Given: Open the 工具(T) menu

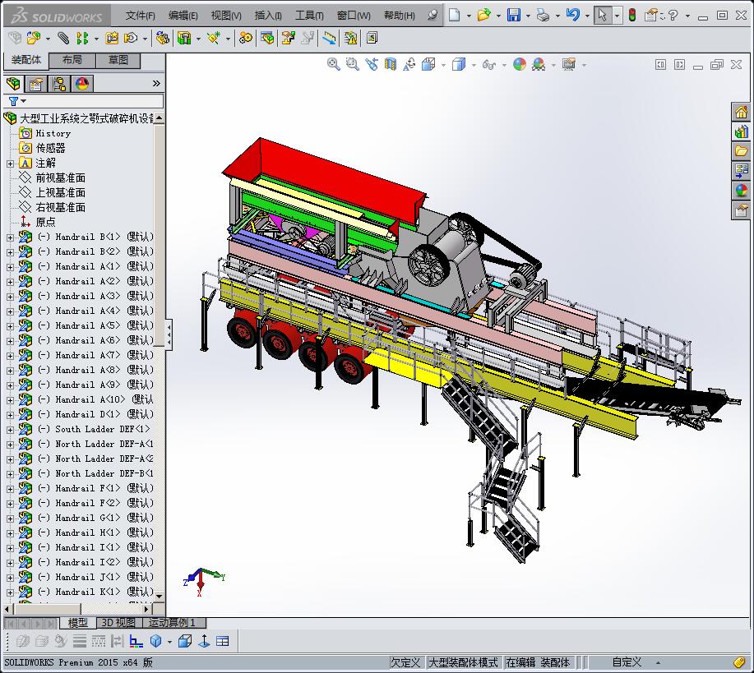Looking at the screenshot, I should pyautogui.click(x=309, y=16).
